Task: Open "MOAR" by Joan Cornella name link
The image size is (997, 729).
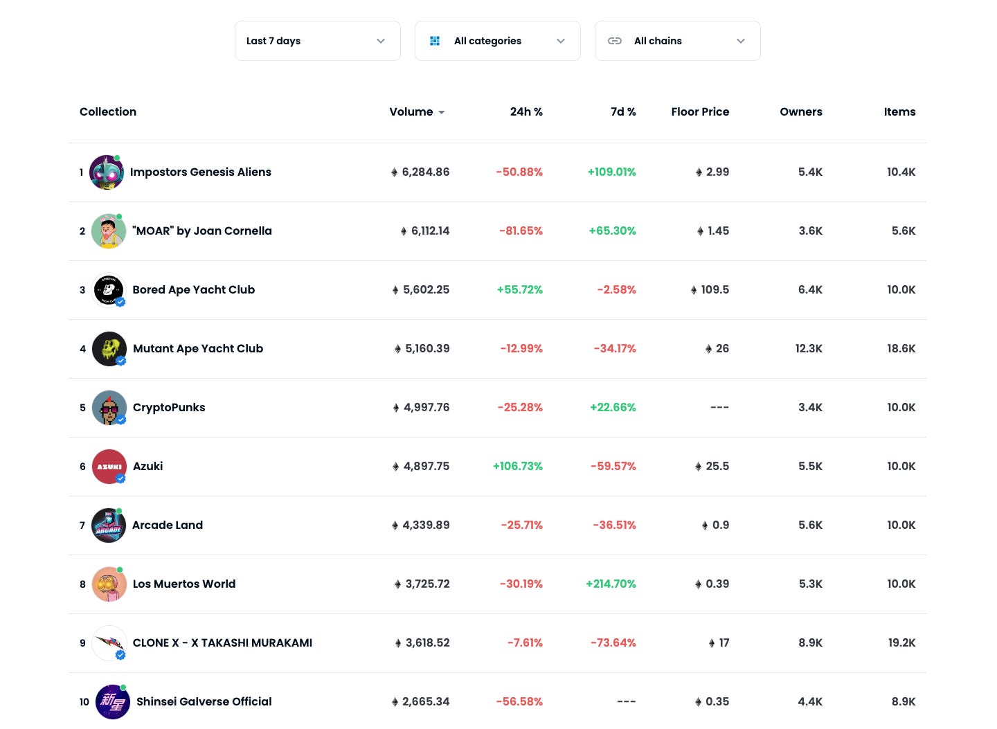Action: click(x=202, y=231)
